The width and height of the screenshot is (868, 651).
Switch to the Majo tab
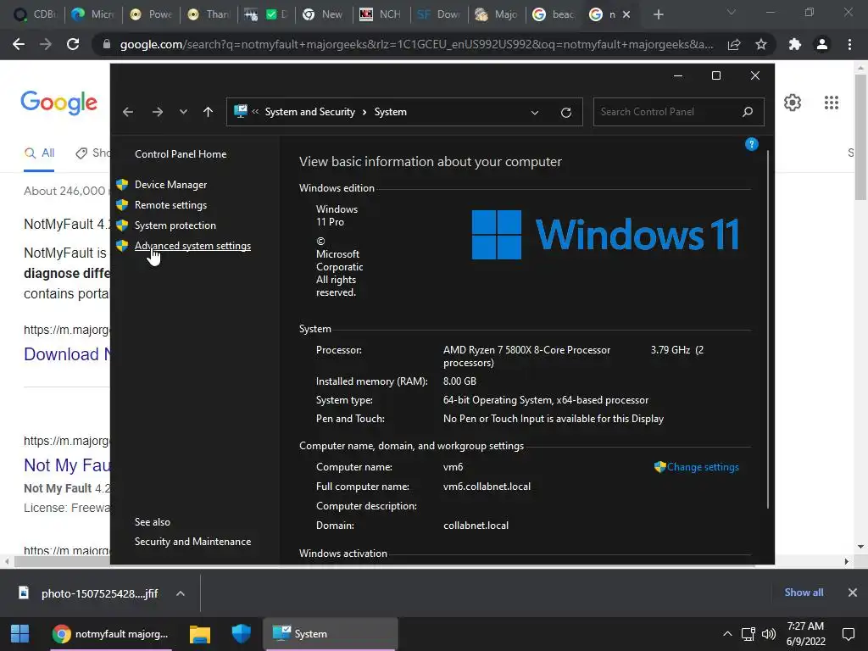(497, 14)
